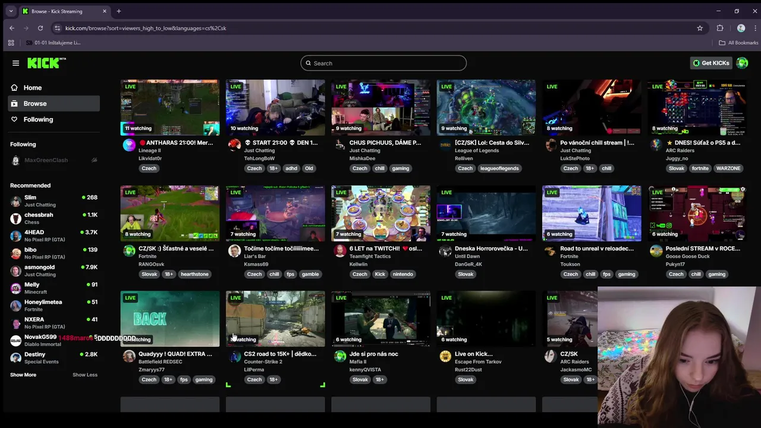Click Show More in recommended list

click(x=23, y=374)
